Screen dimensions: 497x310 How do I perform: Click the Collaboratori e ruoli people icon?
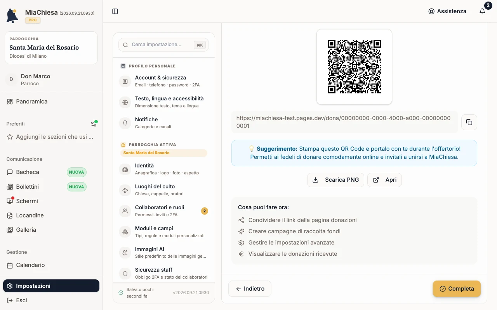tap(125, 211)
